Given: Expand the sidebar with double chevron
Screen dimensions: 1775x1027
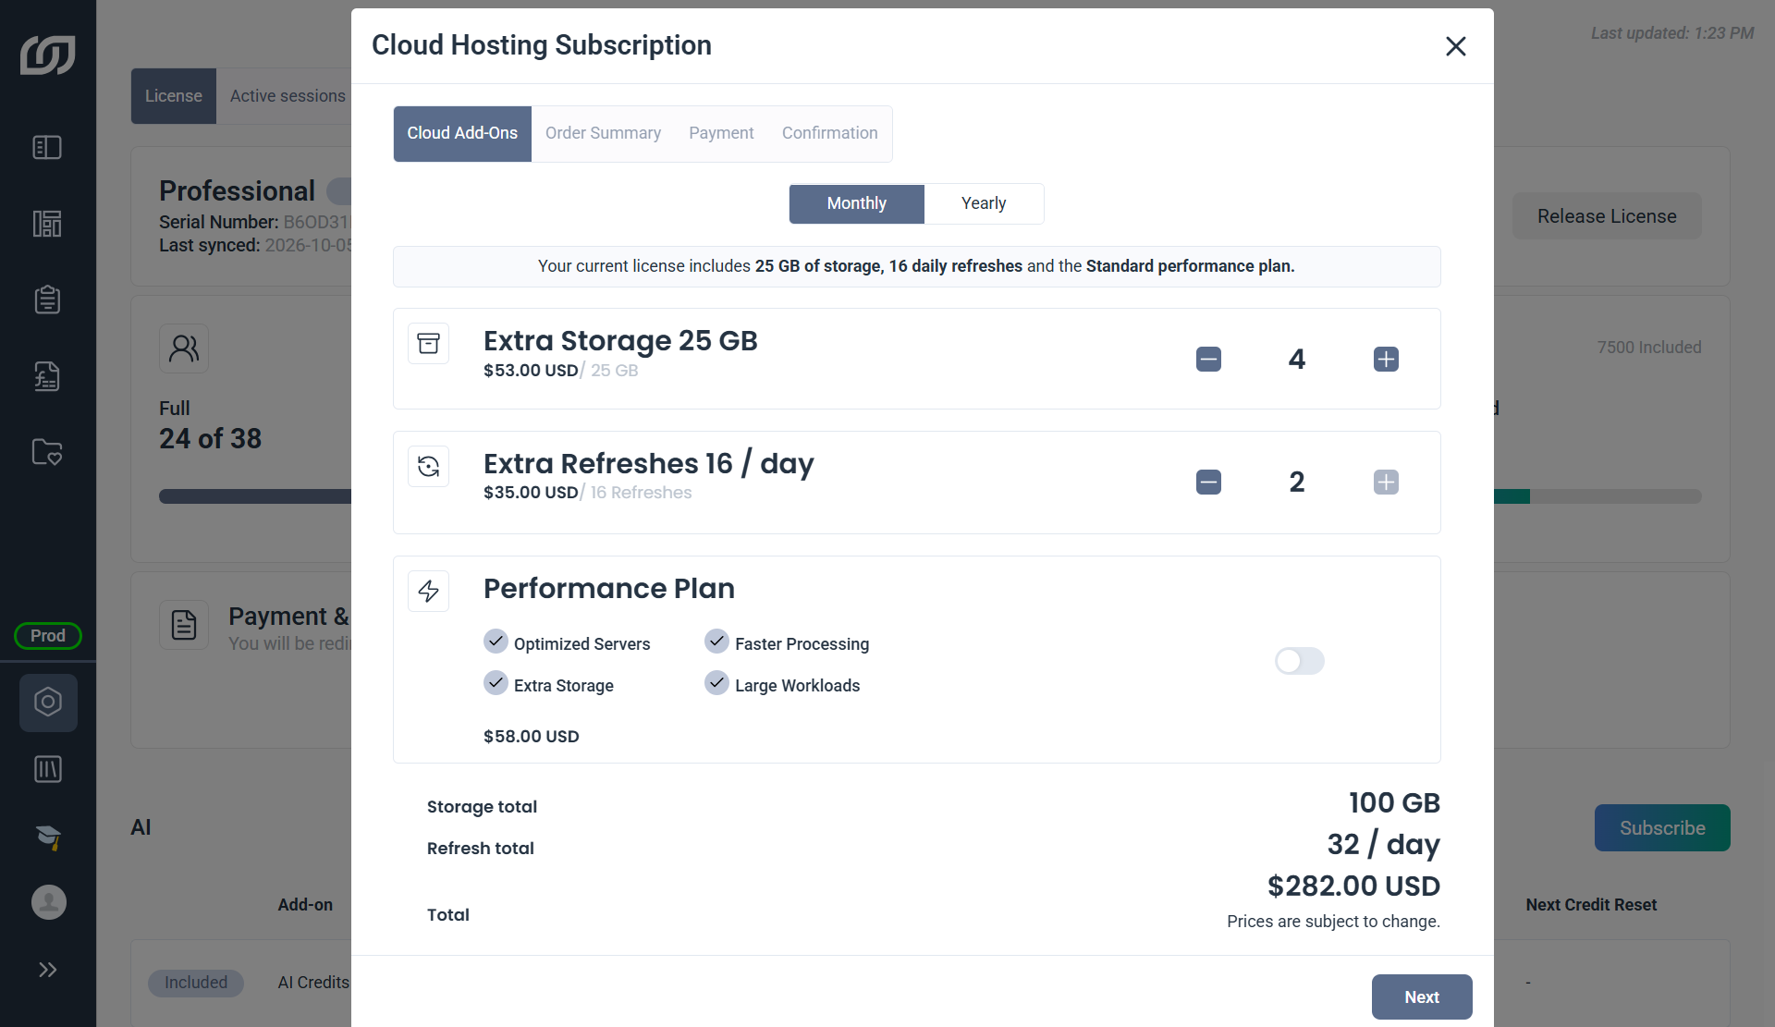Looking at the screenshot, I should (48, 970).
